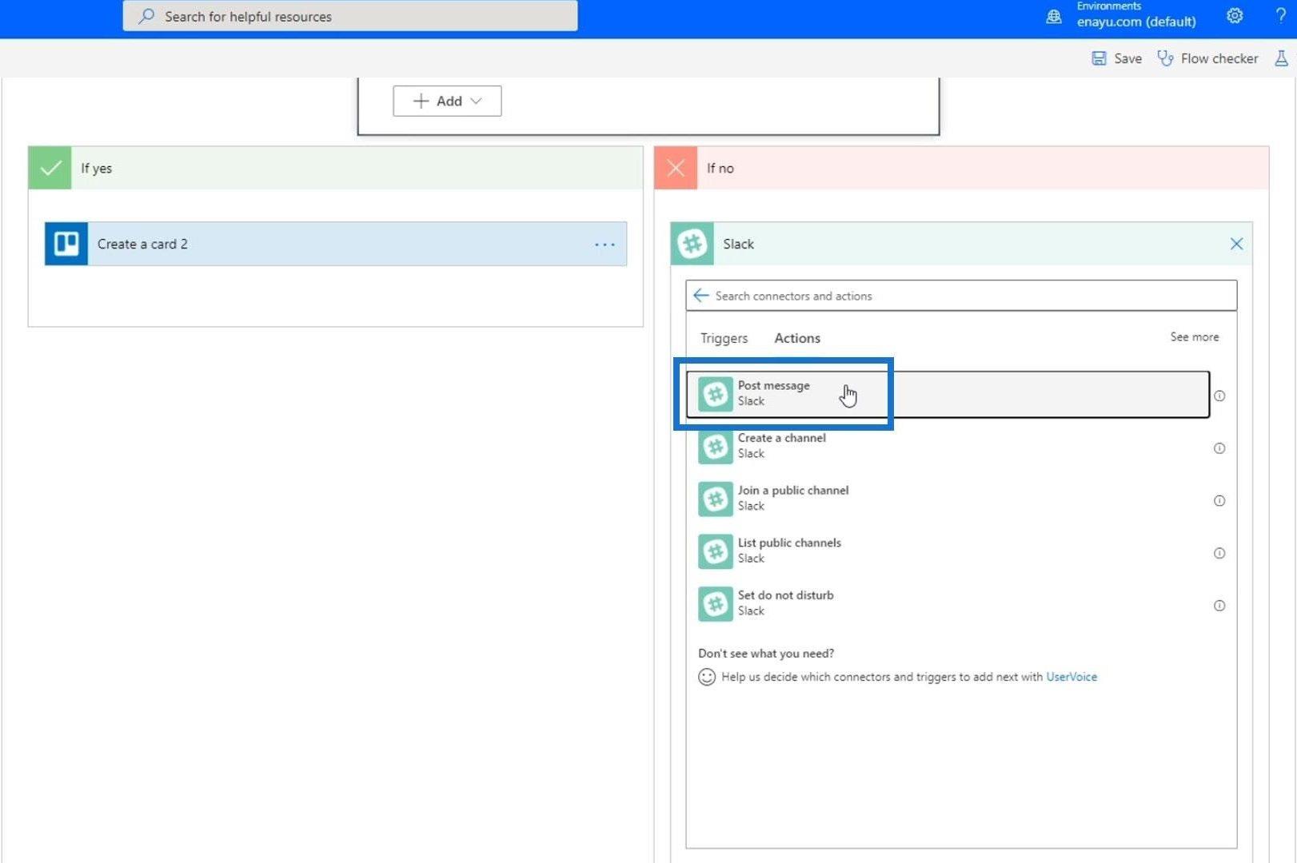The image size is (1297, 863).
Task: Click the Don't see what you need? text
Action: tap(766, 654)
